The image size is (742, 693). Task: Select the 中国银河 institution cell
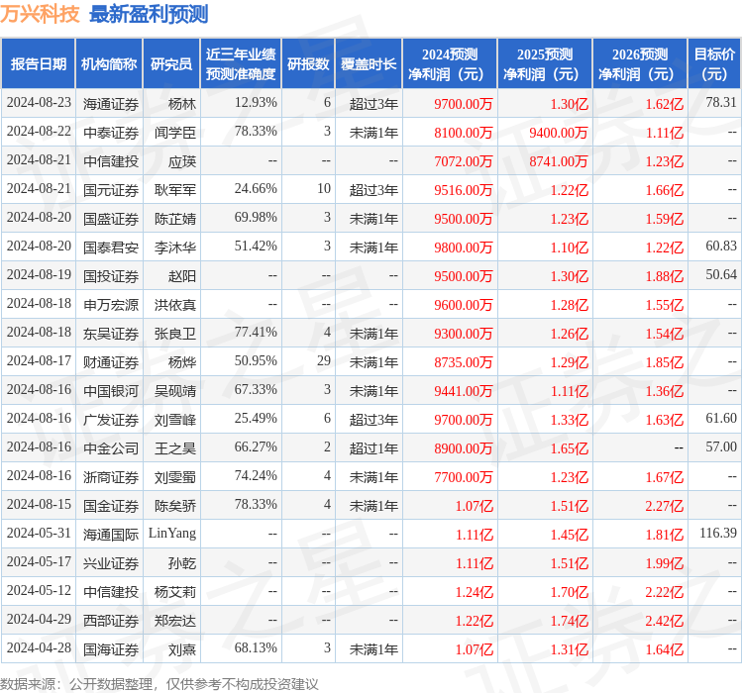pyautogui.click(x=111, y=391)
